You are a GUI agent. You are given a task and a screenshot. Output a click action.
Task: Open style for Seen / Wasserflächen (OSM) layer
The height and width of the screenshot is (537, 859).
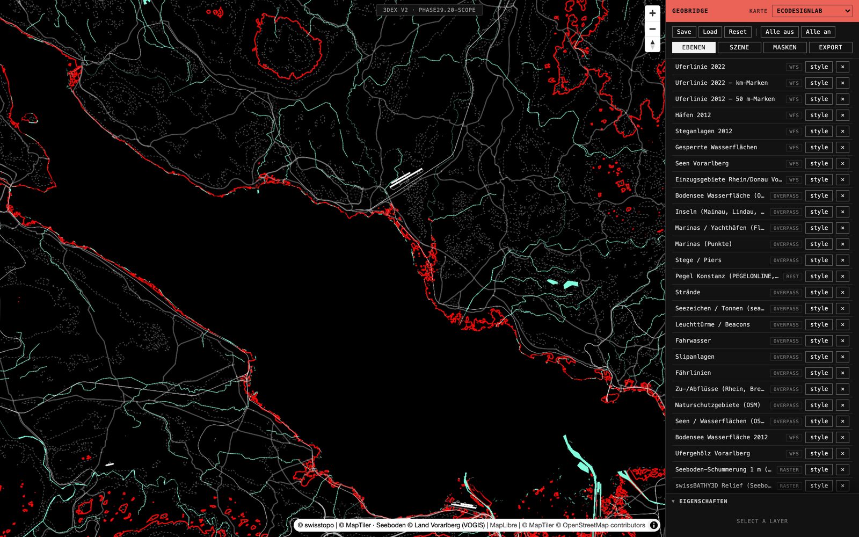click(x=819, y=421)
